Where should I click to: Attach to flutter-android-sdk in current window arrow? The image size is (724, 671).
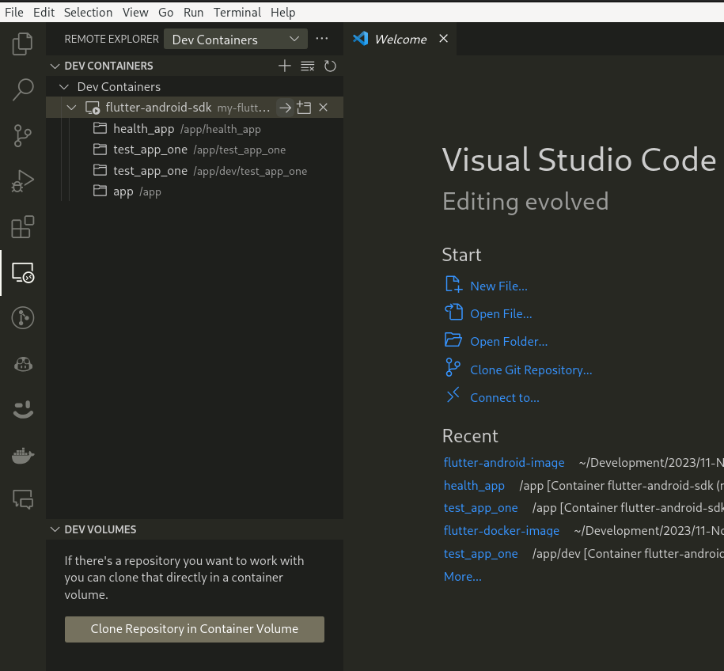[x=286, y=108]
